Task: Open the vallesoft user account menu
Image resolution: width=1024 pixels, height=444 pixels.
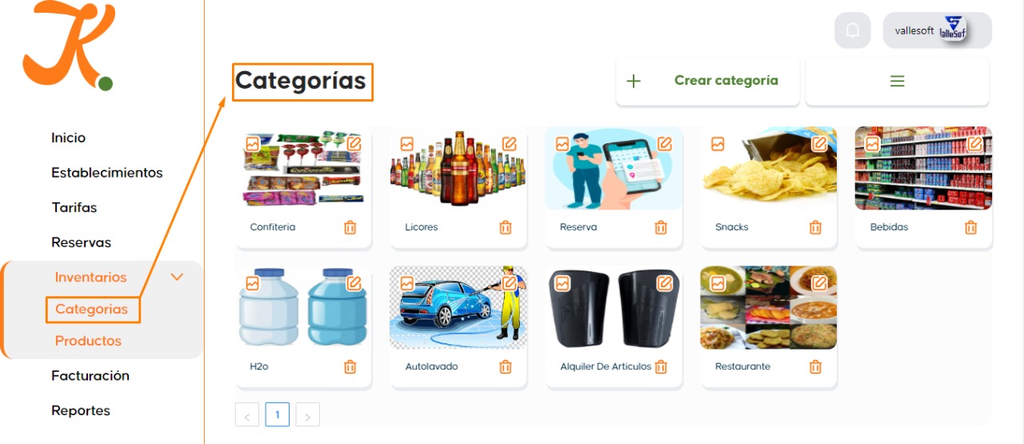Action: point(938,30)
